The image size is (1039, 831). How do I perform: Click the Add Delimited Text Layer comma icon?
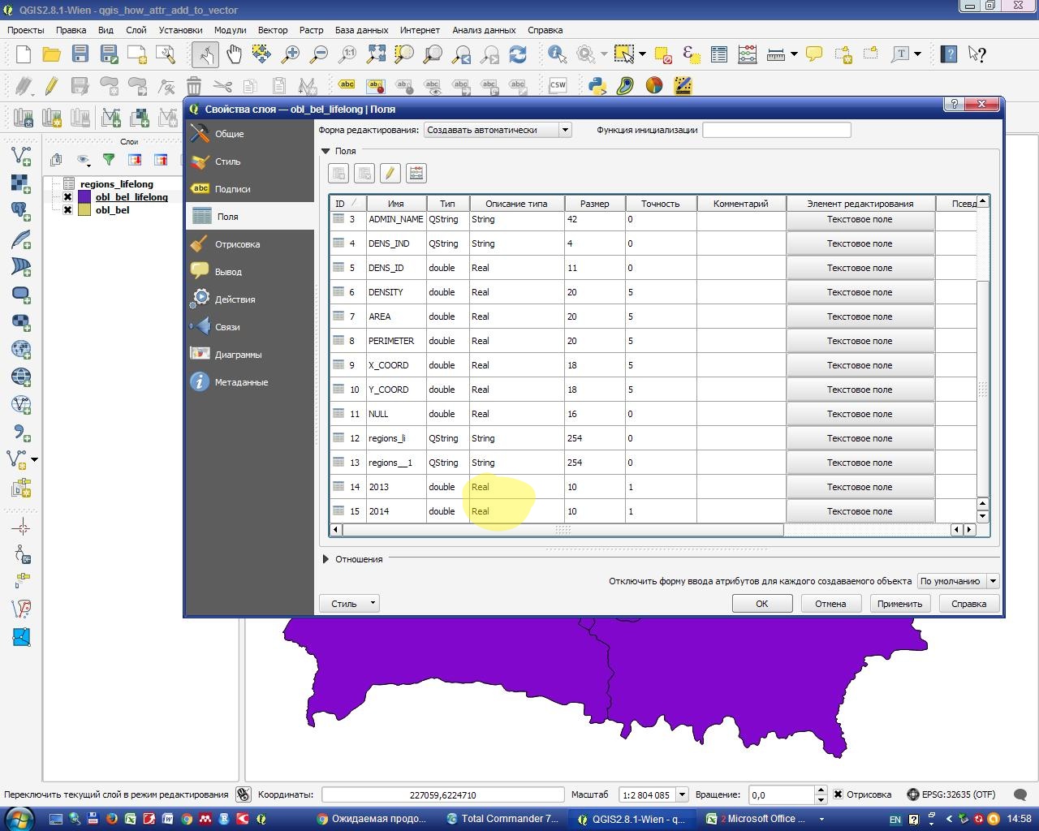tap(22, 432)
